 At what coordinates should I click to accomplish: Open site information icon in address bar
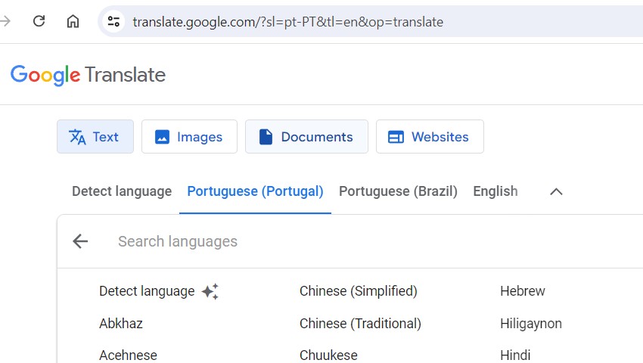[113, 21]
